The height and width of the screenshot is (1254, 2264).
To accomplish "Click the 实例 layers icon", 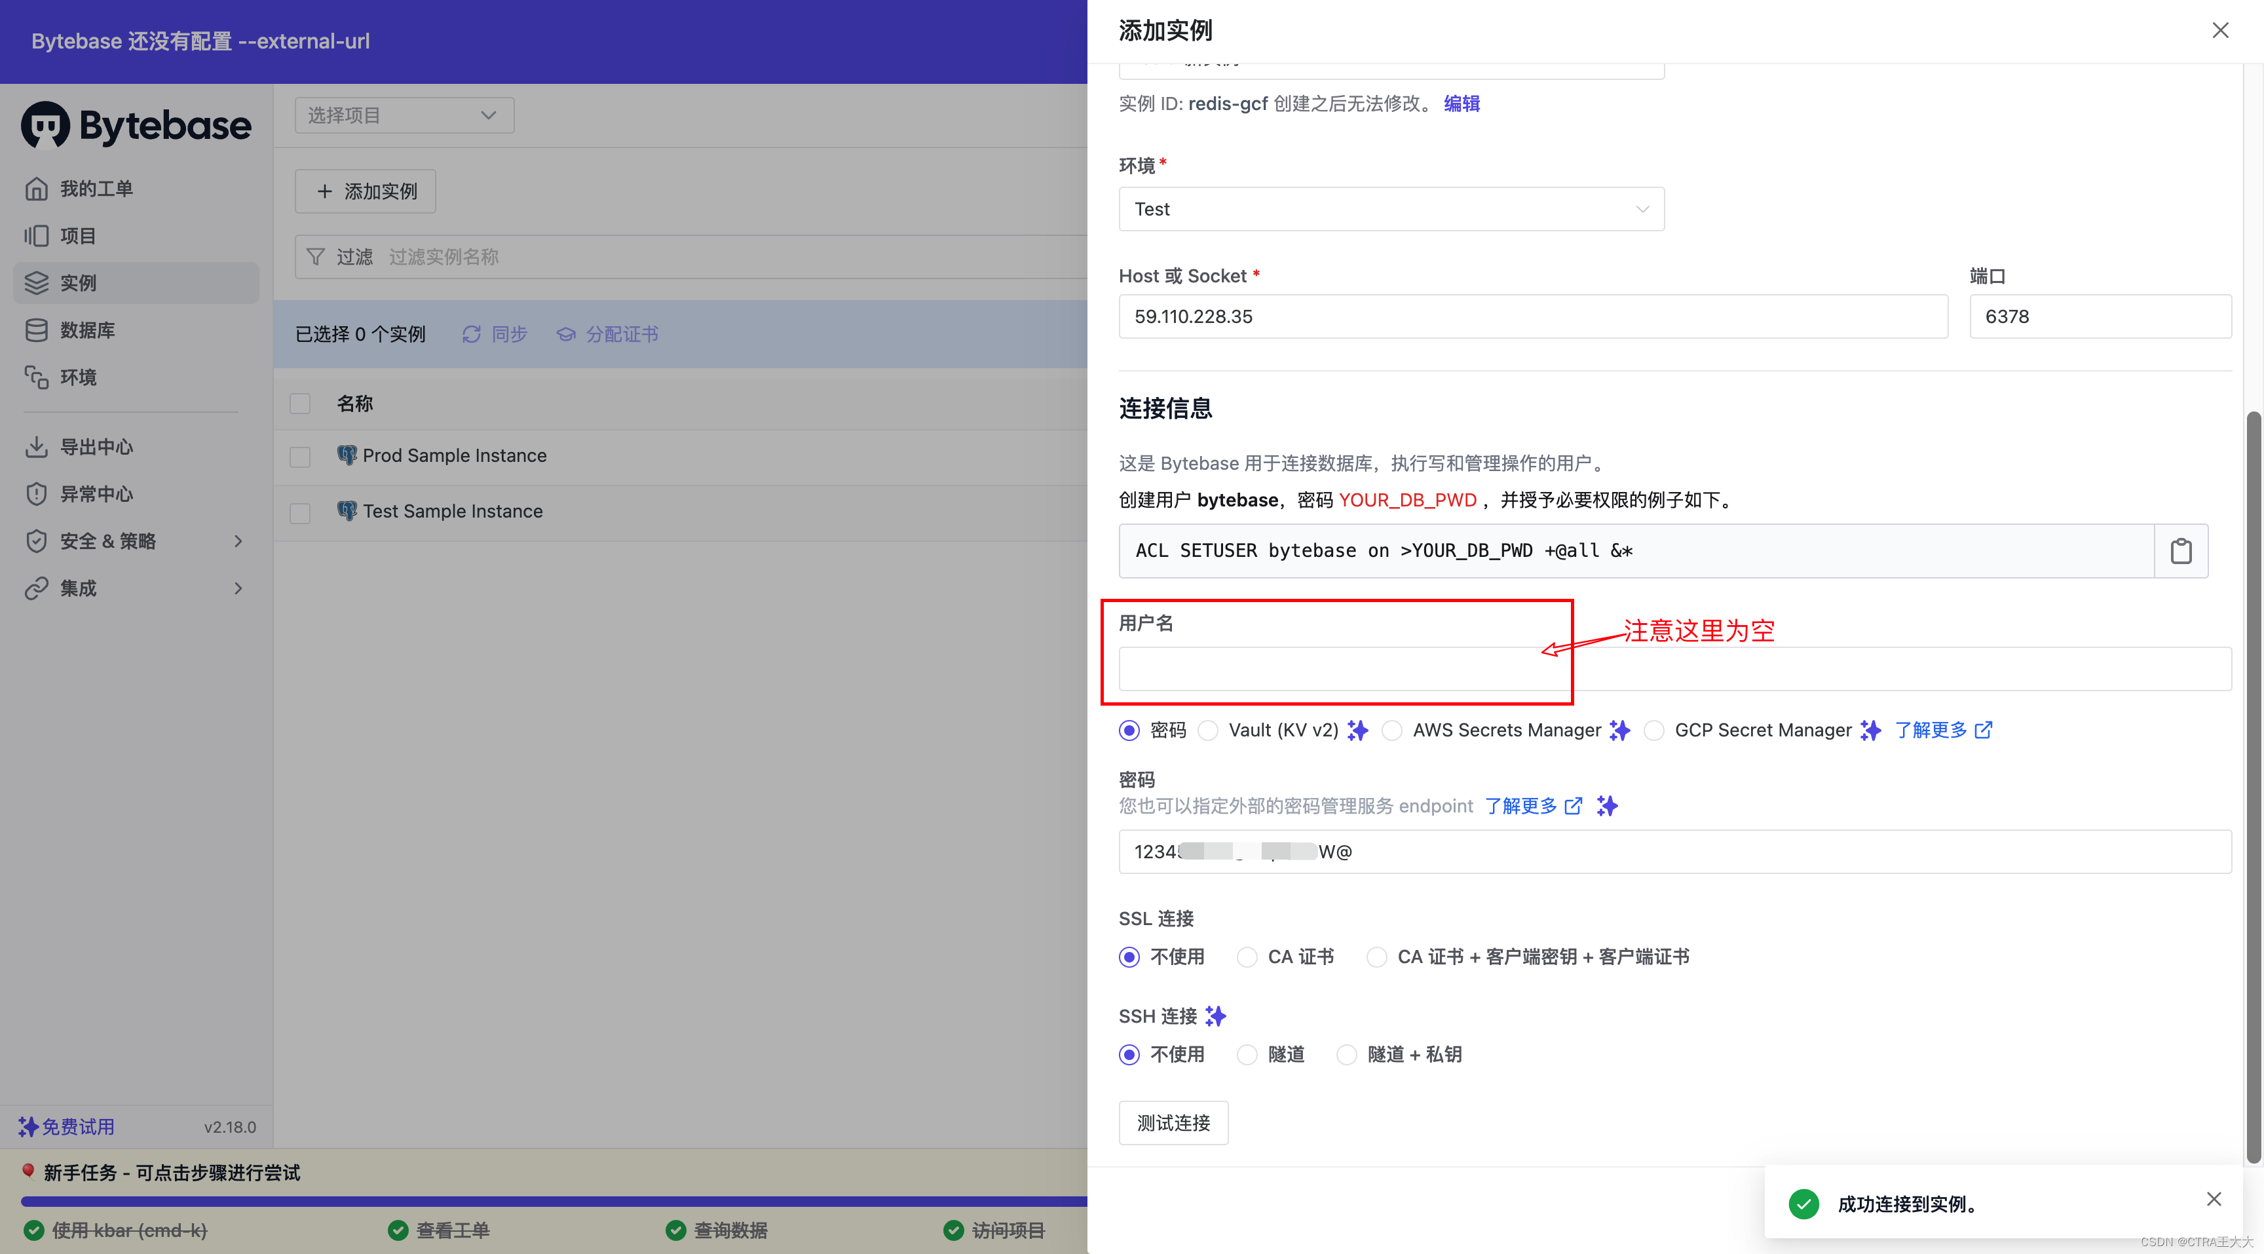I will (36, 283).
